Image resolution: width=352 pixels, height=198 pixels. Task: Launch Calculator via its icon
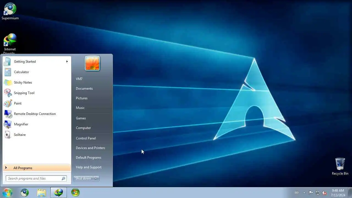click(8, 72)
